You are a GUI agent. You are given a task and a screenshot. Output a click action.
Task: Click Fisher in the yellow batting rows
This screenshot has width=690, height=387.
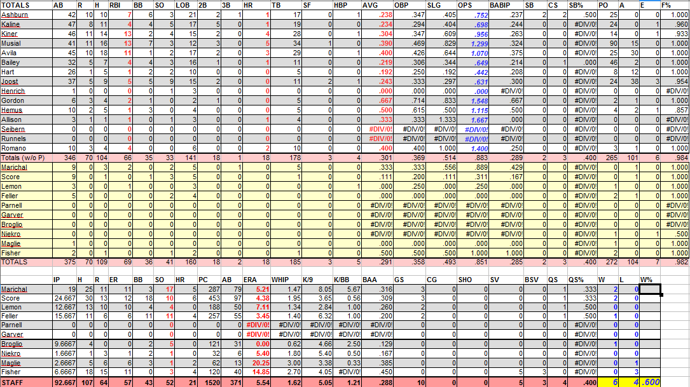click(26, 254)
